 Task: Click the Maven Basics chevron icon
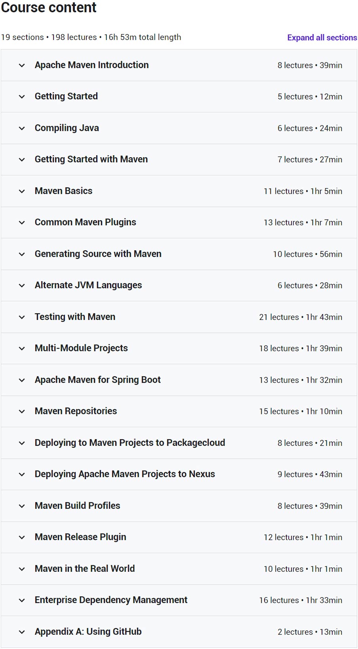(22, 191)
